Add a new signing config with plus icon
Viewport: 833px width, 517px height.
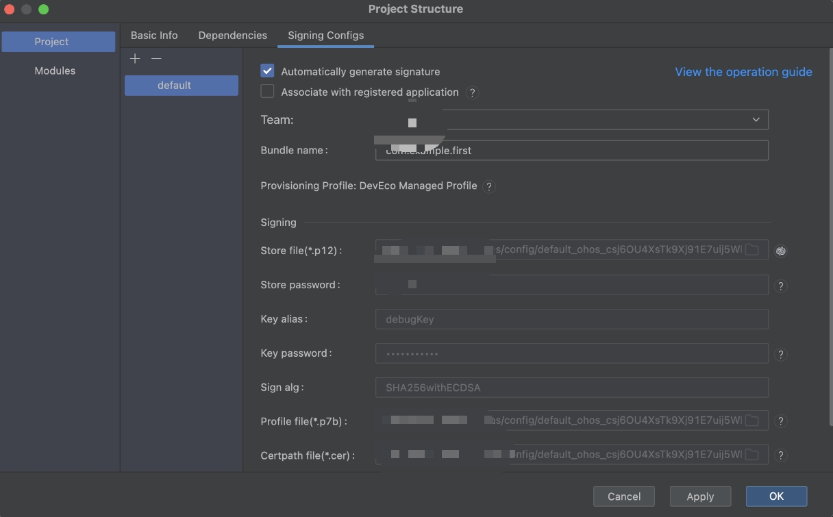[x=135, y=59]
